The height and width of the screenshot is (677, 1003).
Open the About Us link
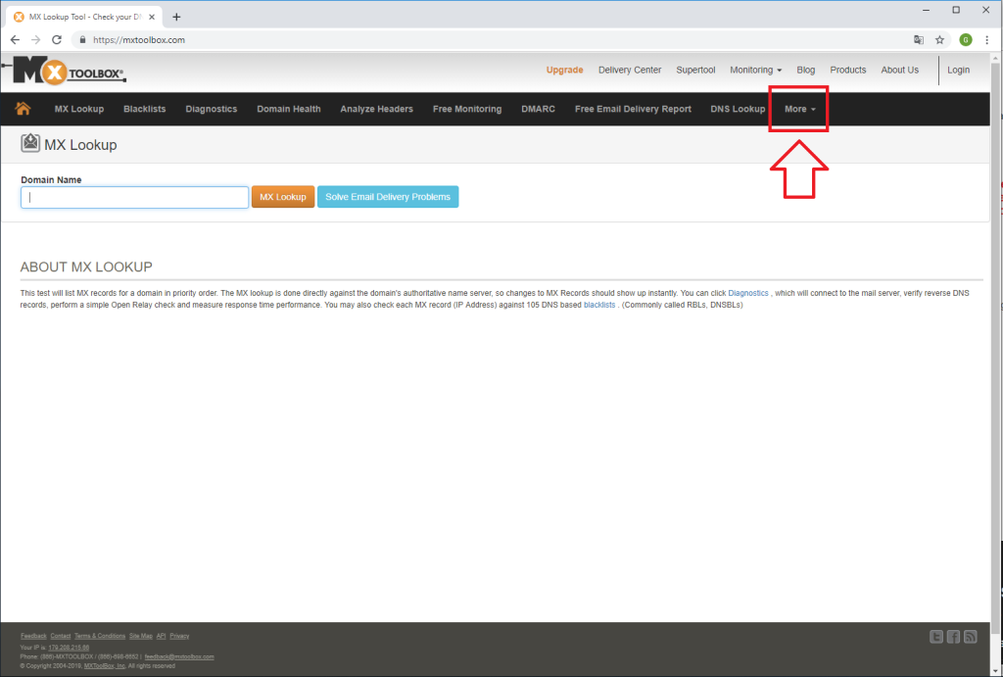(900, 70)
